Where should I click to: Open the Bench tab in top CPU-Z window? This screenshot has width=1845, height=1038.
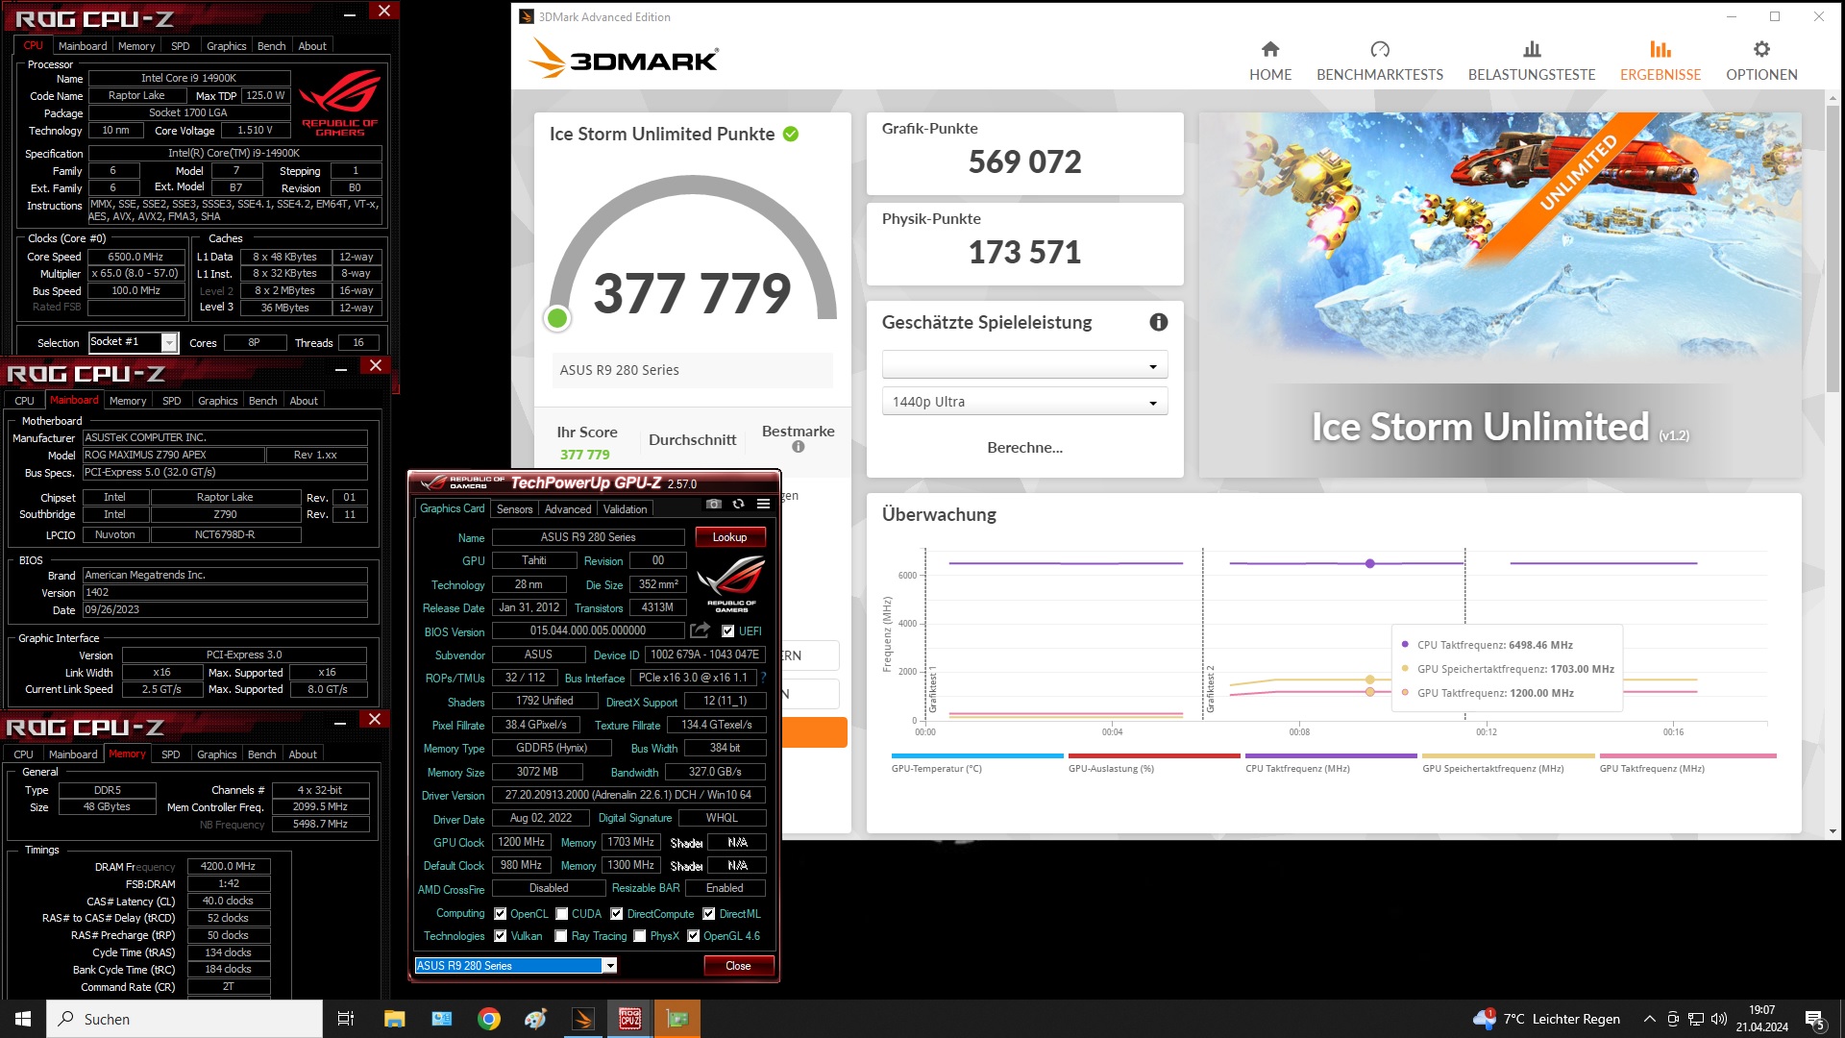(271, 46)
